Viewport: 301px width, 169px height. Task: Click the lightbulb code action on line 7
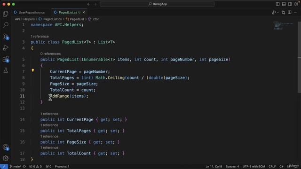(32, 70)
